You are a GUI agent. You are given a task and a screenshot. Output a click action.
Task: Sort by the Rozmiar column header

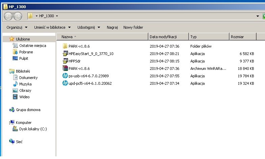coord(243,36)
